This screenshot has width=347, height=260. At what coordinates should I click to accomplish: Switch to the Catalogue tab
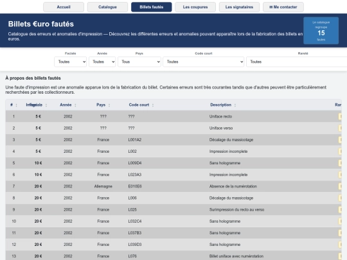tap(107, 7)
